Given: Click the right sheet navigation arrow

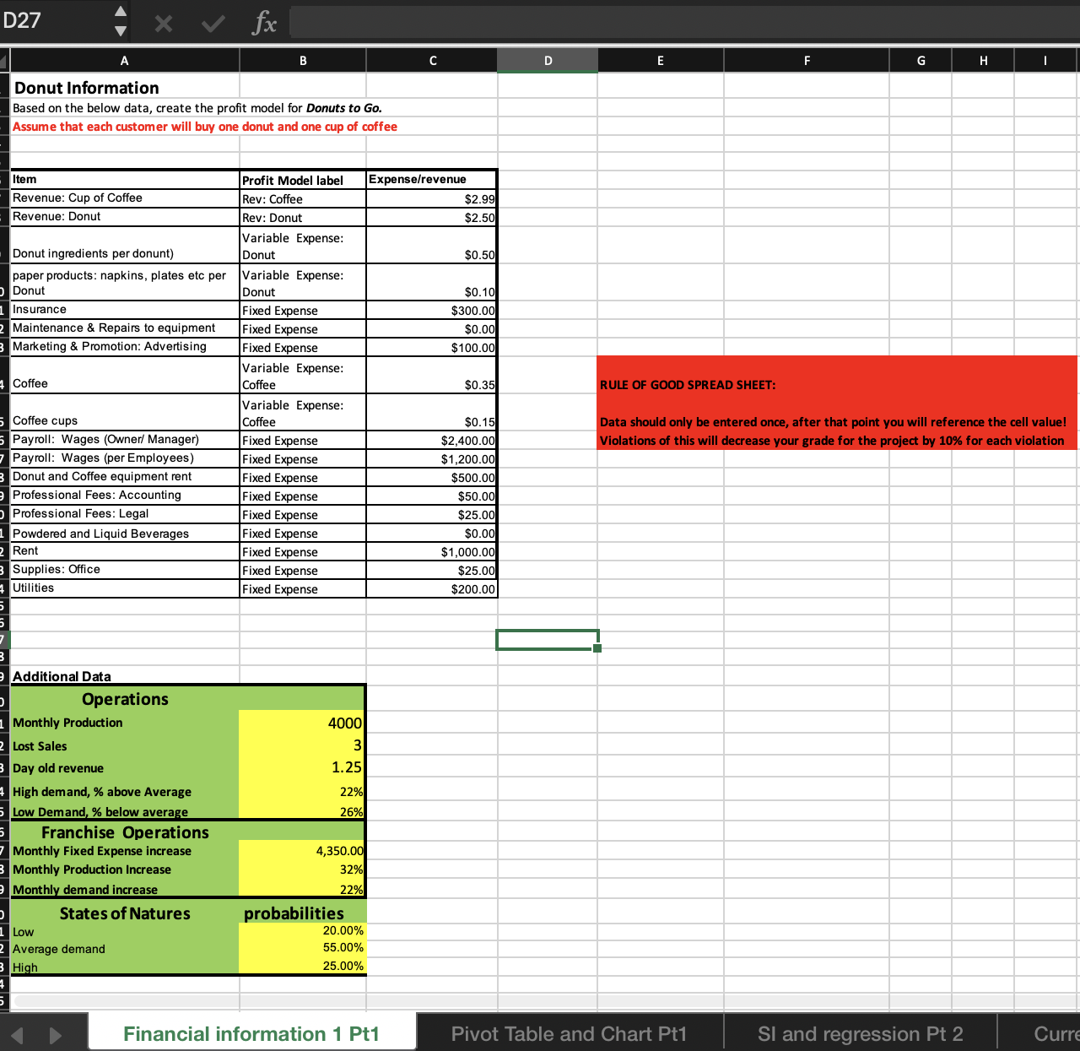Looking at the screenshot, I should point(57,1033).
